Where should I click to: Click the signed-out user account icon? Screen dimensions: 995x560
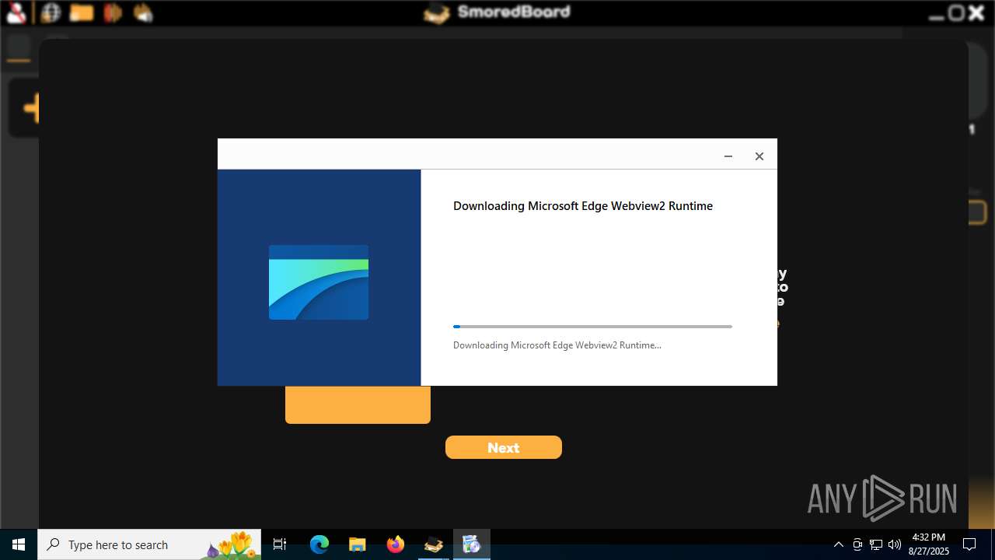click(x=16, y=12)
